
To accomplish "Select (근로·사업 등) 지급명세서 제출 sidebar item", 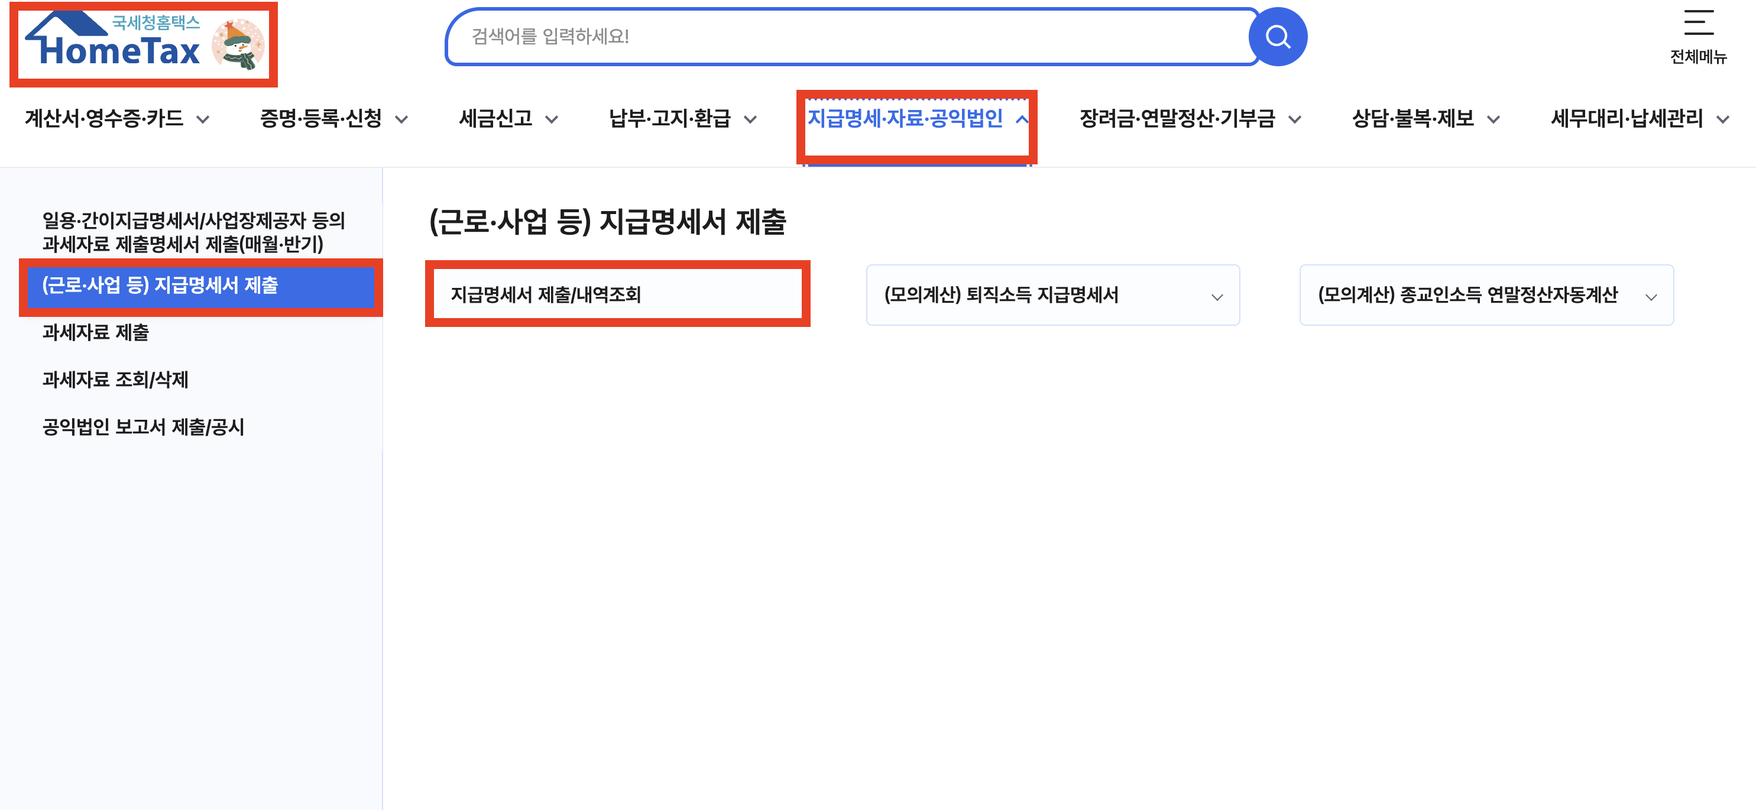I will tap(161, 285).
